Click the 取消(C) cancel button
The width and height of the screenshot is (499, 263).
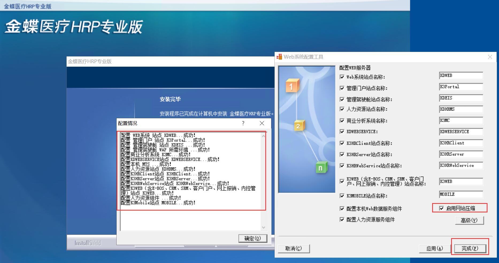tap(294, 249)
